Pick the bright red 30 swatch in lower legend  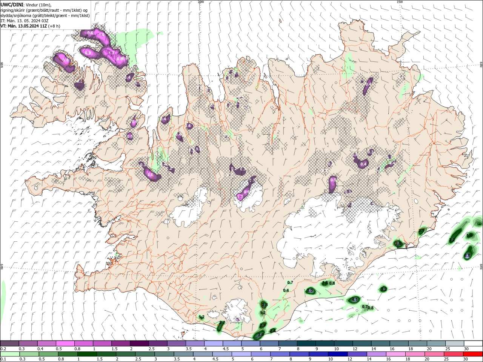473,354
